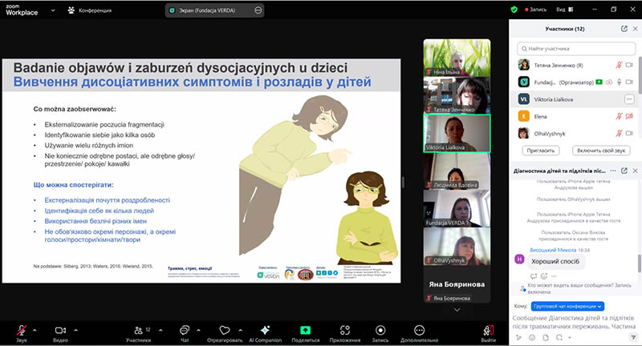Expand participants options arrow in toolbar
642x346 pixels.
160,330
